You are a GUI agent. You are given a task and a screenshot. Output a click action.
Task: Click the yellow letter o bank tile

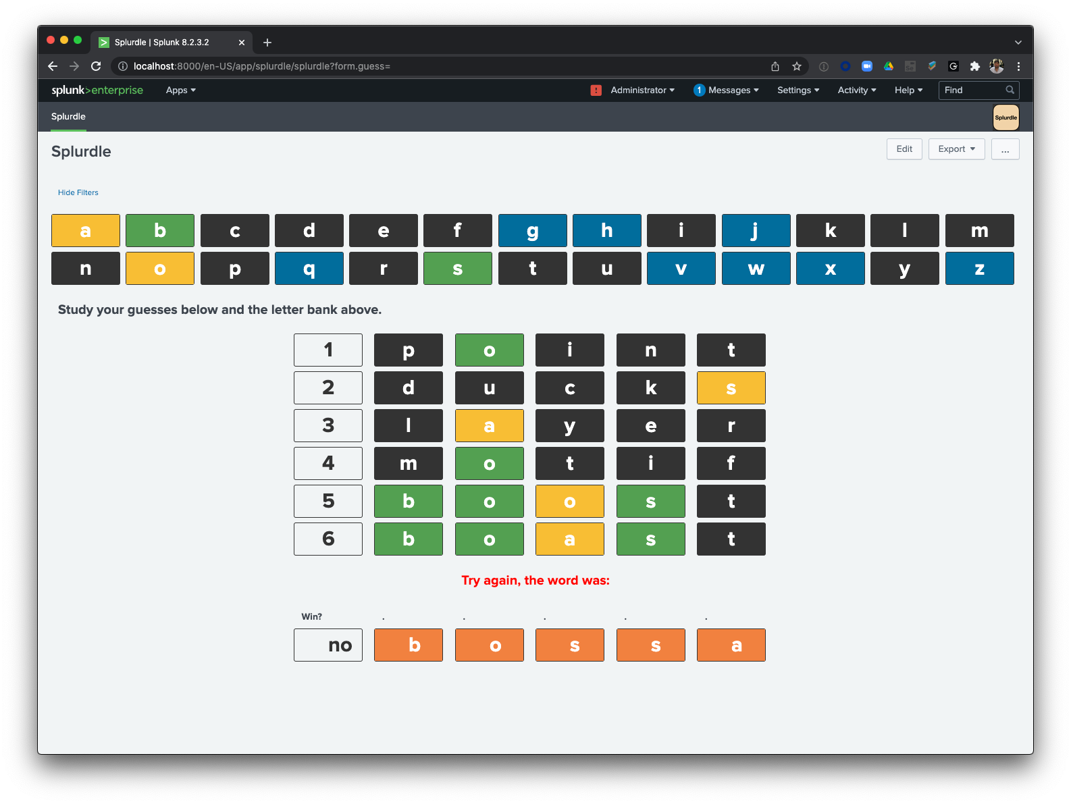coord(160,269)
